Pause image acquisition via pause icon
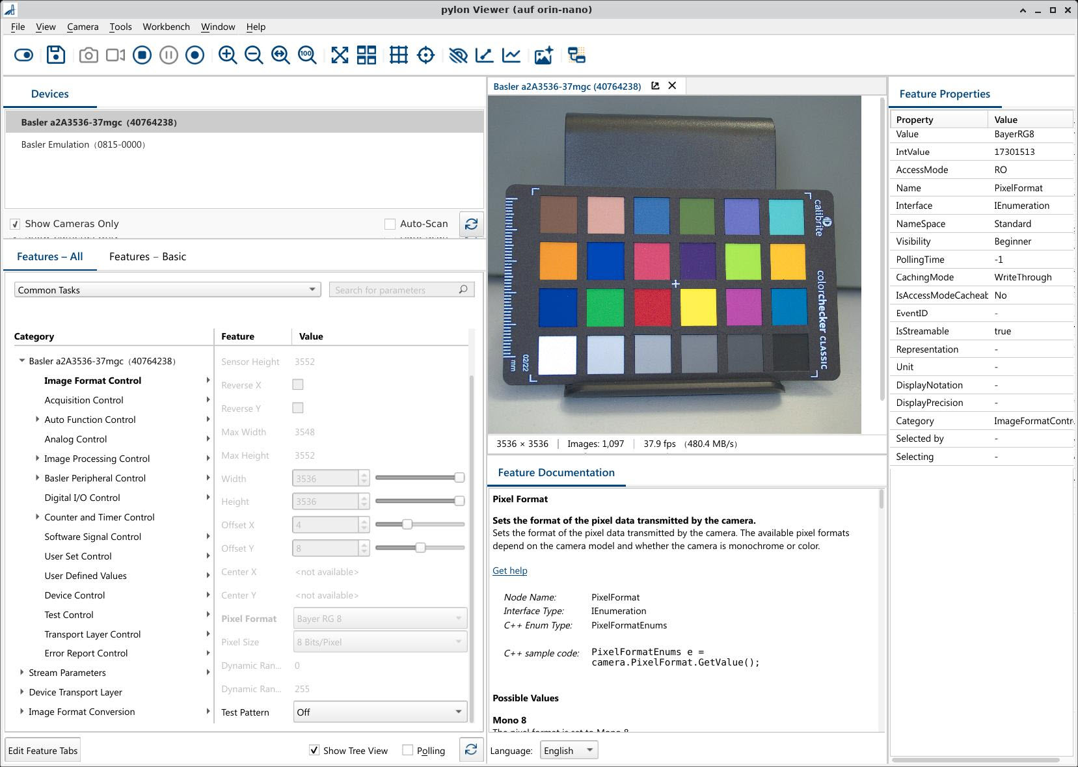This screenshot has width=1078, height=767. pos(168,55)
